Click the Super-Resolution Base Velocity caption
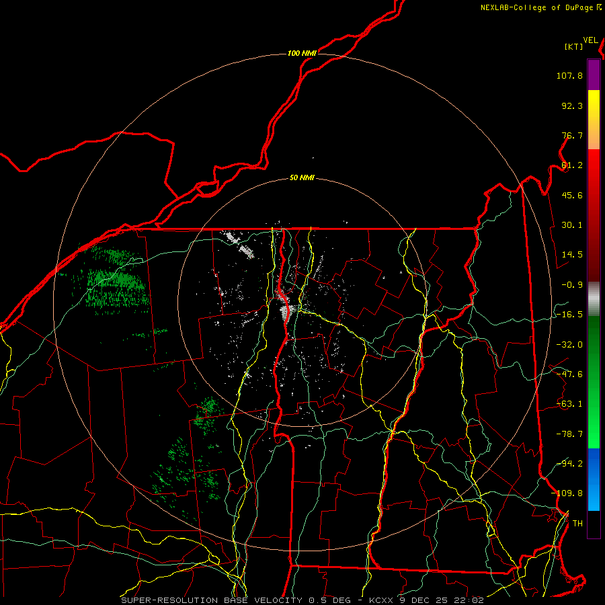This screenshot has height=605, width=605. point(302,600)
